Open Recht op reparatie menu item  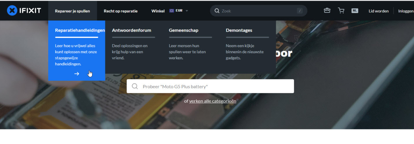pyautogui.click(x=121, y=11)
